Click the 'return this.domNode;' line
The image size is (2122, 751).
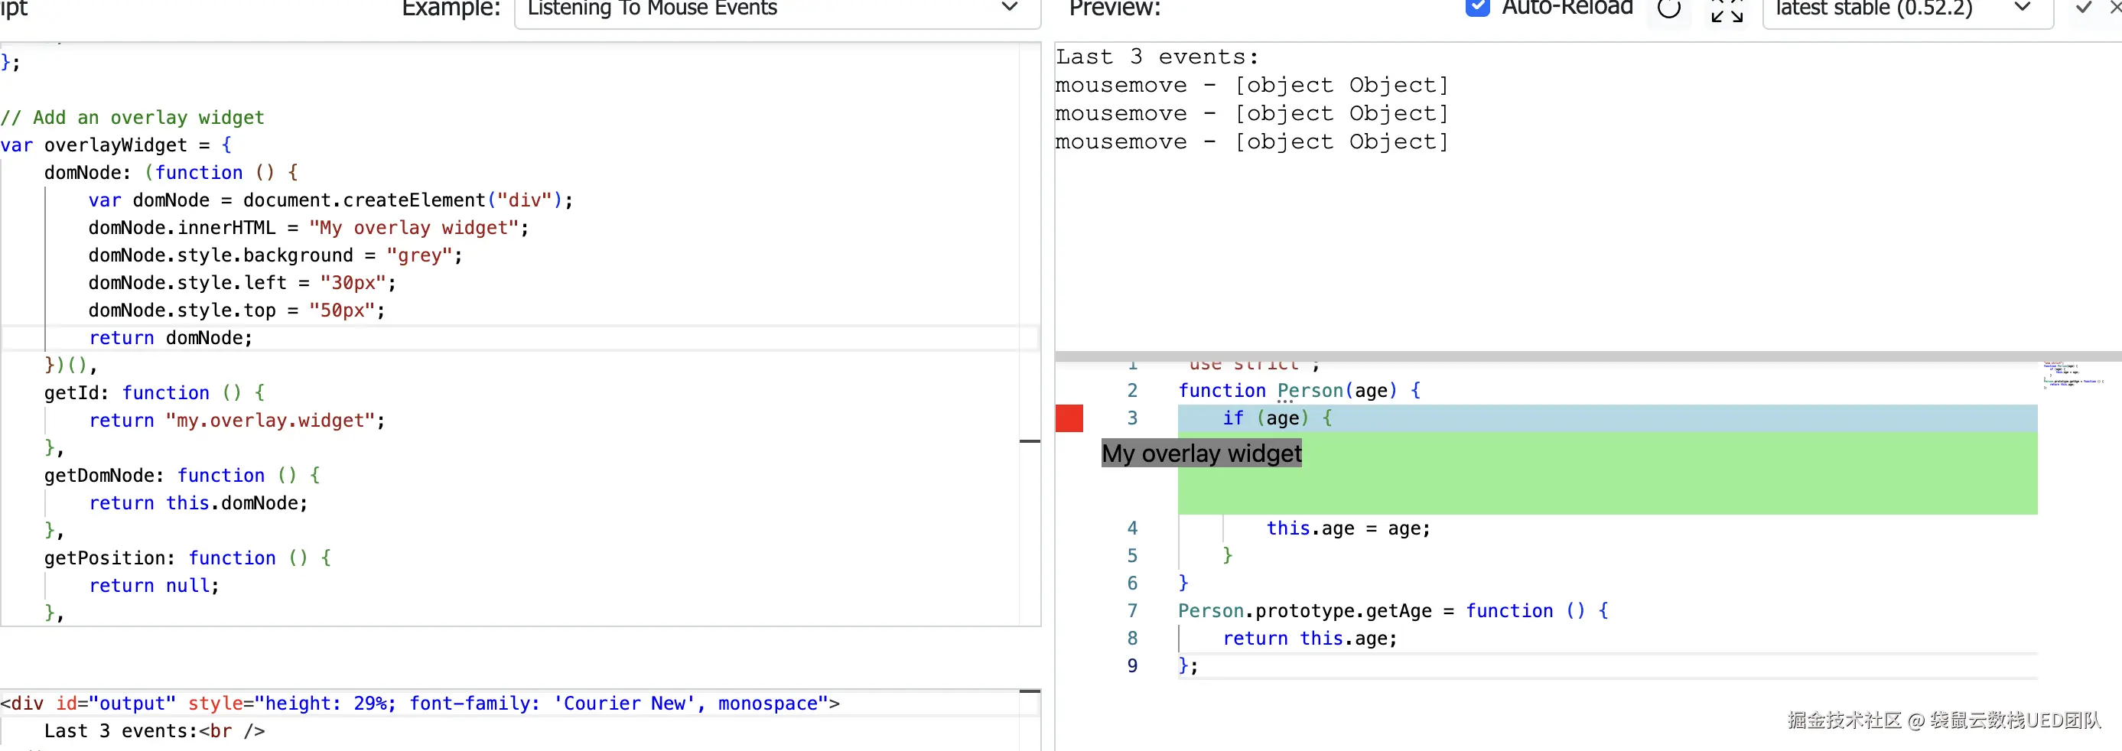click(x=197, y=503)
